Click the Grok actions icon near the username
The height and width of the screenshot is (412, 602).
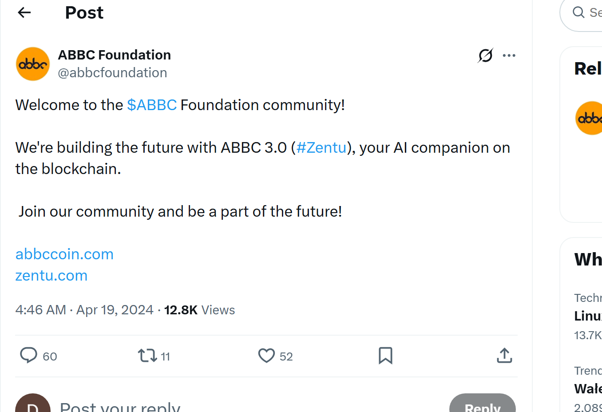click(x=485, y=55)
